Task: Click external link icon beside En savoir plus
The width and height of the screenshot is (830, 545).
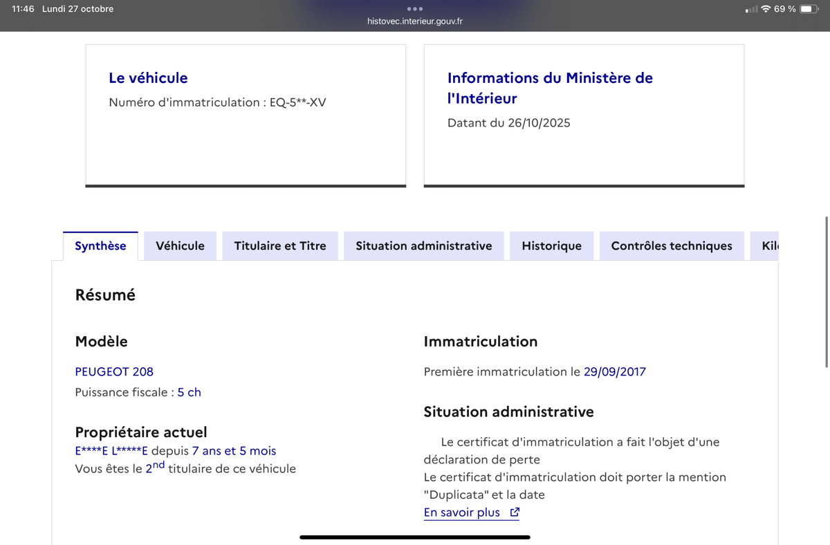Action: 515,512
